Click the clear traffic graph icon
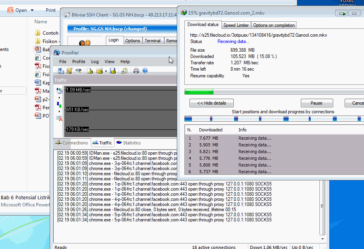 [x=60, y=119]
